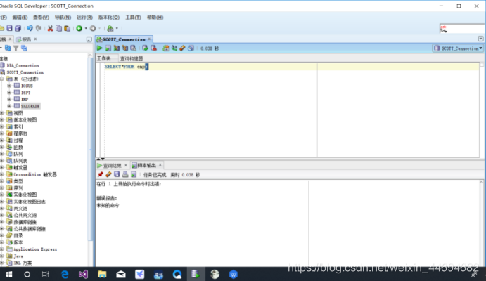
Task: Open the 工具(T) menu
Action: [133, 18]
